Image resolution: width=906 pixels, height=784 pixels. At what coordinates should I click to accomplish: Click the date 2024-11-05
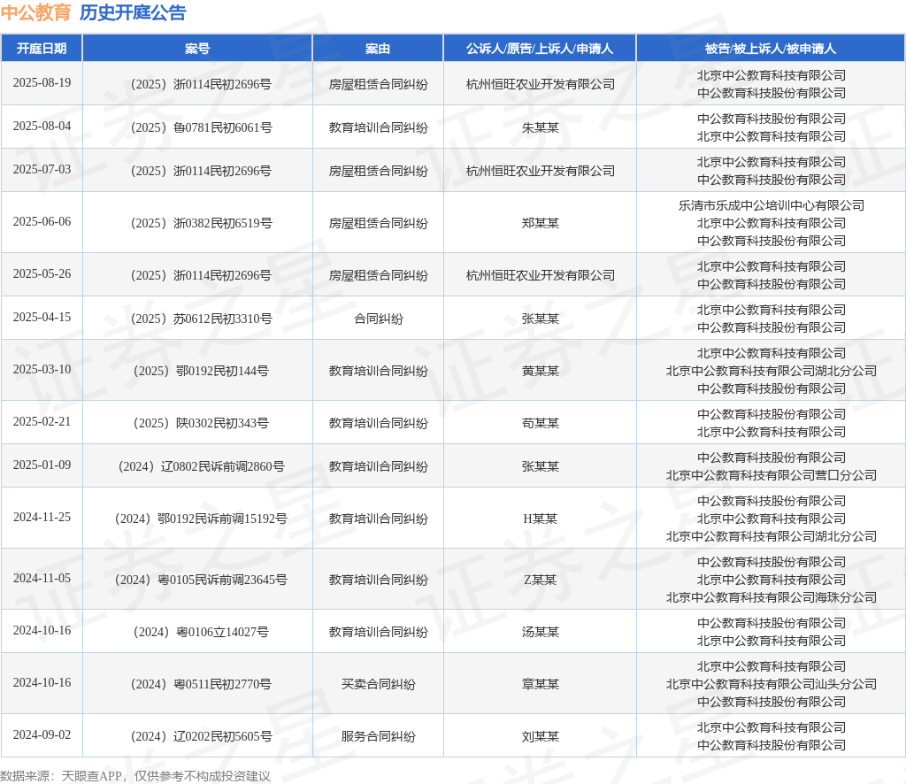click(42, 578)
